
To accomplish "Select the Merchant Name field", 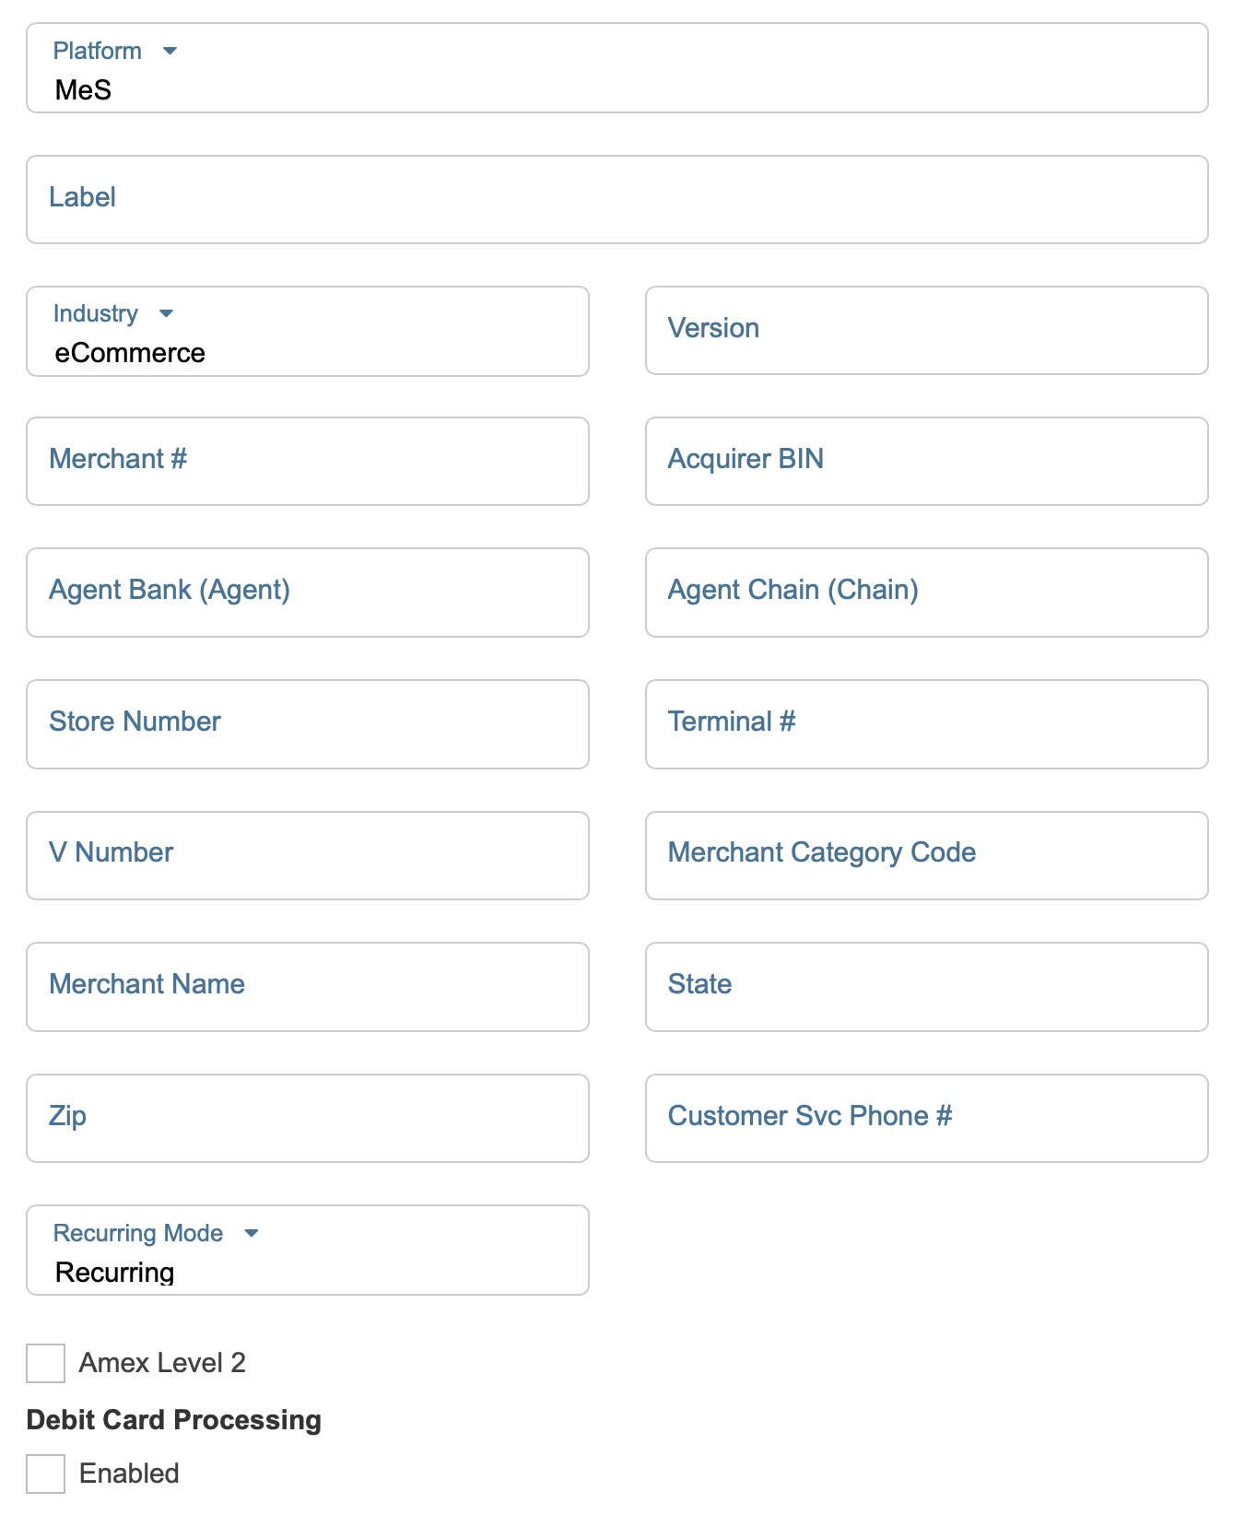I will point(307,987).
